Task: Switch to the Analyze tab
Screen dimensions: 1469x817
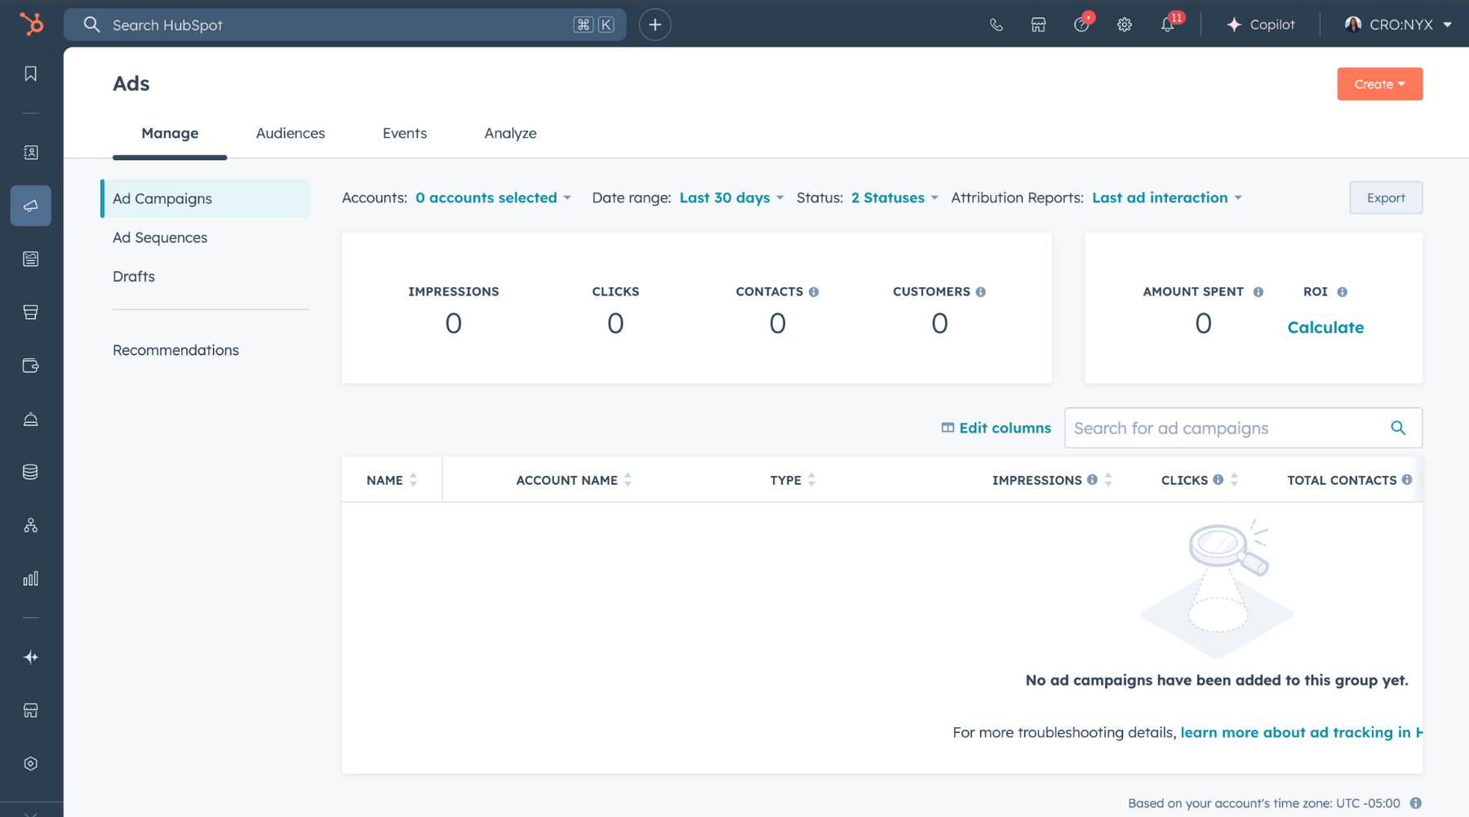Action: coord(510,133)
